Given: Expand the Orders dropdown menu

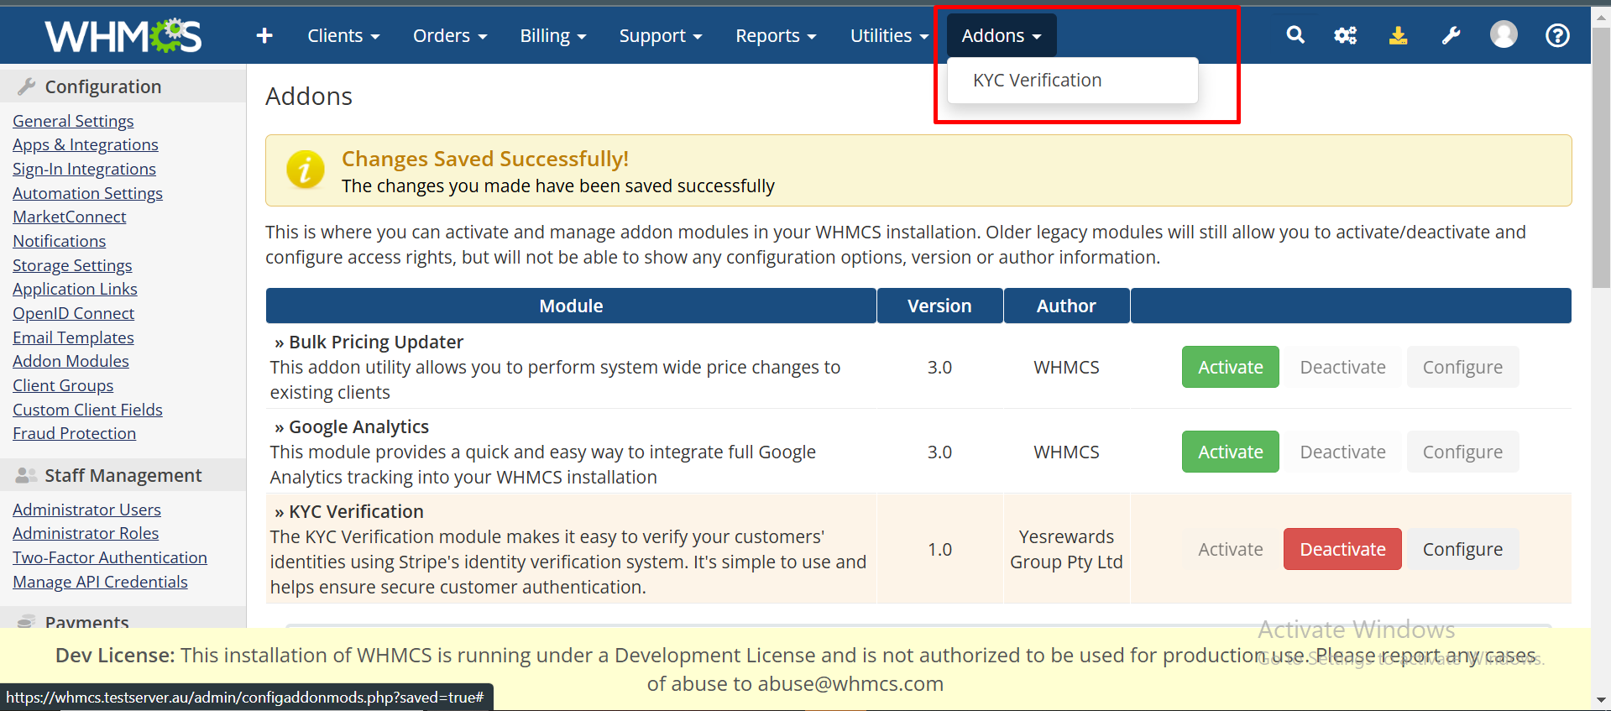Looking at the screenshot, I should pos(450,35).
